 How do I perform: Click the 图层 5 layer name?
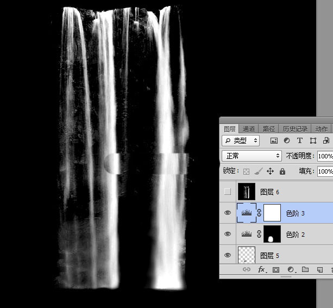pyautogui.click(x=269, y=256)
